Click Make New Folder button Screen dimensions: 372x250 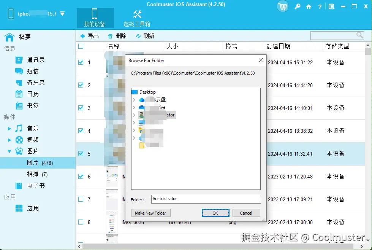[x=150, y=213]
